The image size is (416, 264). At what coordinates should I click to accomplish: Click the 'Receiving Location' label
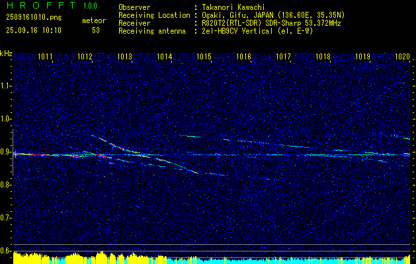[x=154, y=15]
